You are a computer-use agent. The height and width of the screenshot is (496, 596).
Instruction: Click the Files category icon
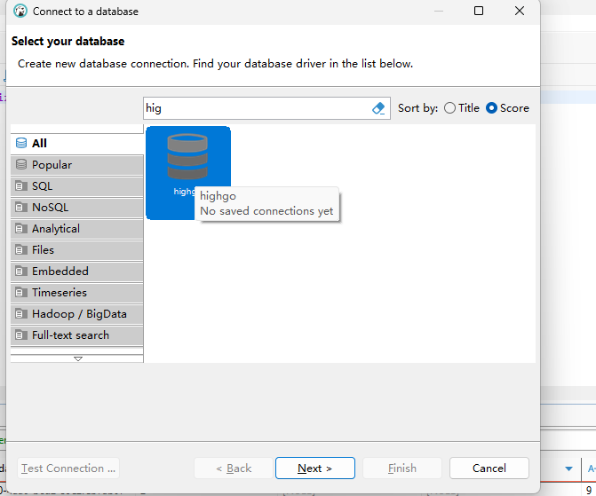[x=21, y=250]
